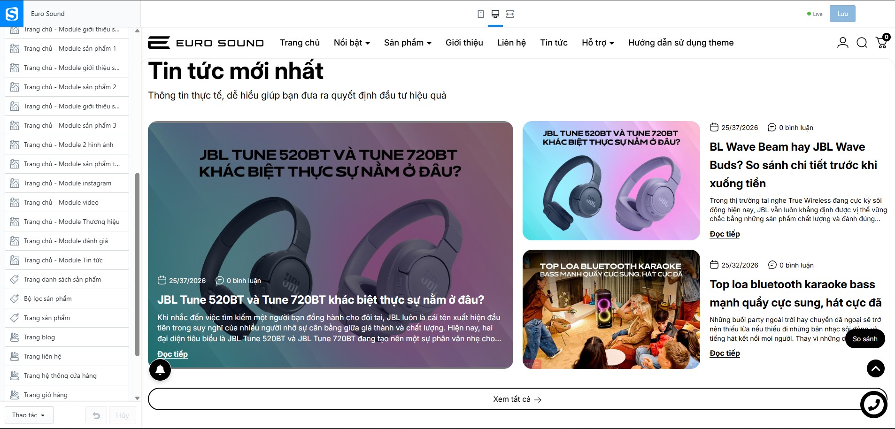
Task: Open Giới thiệu menu item
Action: click(x=464, y=43)
